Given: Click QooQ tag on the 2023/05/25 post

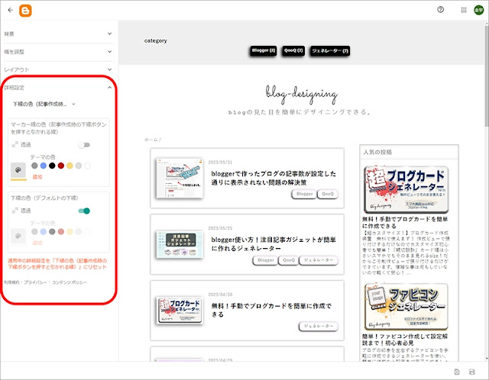Looking at the screenshot, I should point(289,260).
